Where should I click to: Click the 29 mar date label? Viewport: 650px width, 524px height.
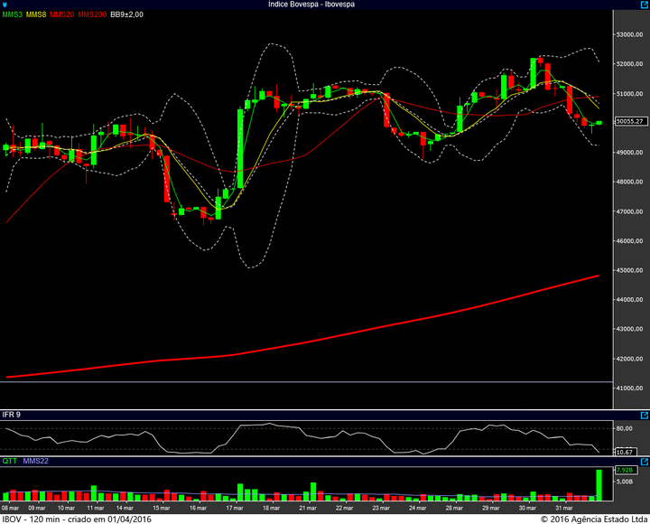tap(491, 508)
